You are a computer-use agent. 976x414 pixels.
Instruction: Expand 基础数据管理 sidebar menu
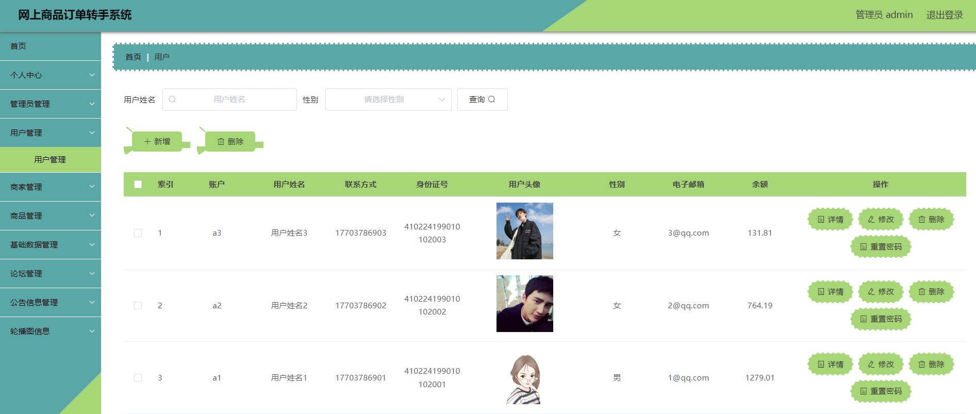[51, 245]
